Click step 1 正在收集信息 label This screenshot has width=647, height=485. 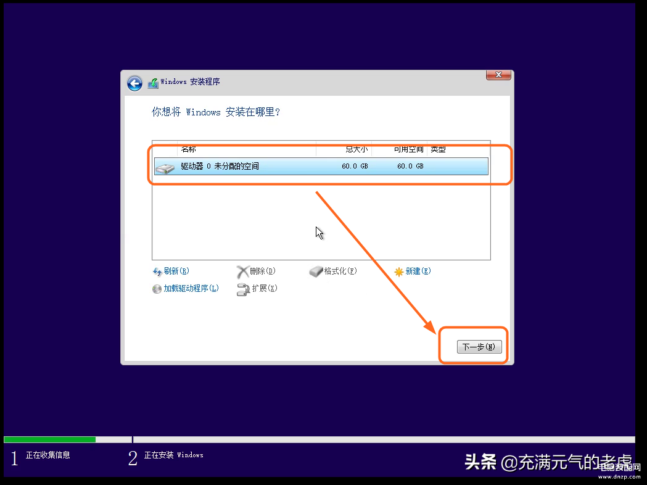(x=48, y=455)
